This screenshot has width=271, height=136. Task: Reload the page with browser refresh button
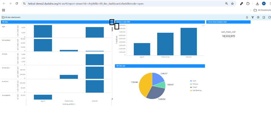tap(17, 4)
